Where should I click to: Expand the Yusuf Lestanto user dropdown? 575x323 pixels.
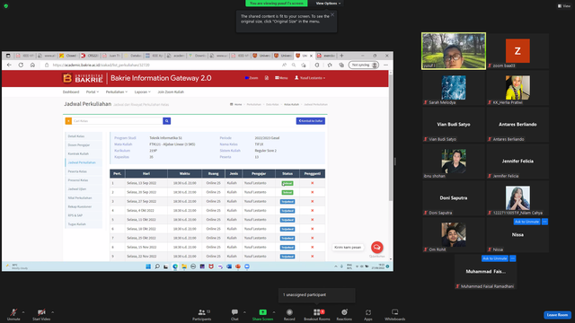tap(310, 78)
